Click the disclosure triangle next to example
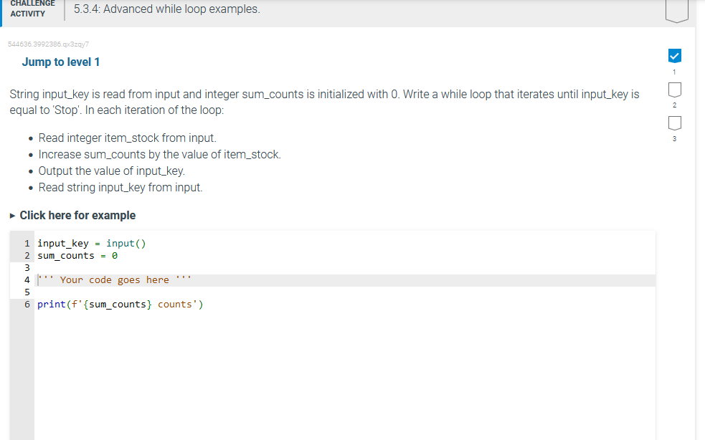This screenshot has height=440, width=705. [x=11, y=215]
